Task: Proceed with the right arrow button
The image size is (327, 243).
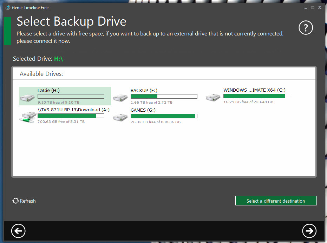Action: tap(309, 231)
